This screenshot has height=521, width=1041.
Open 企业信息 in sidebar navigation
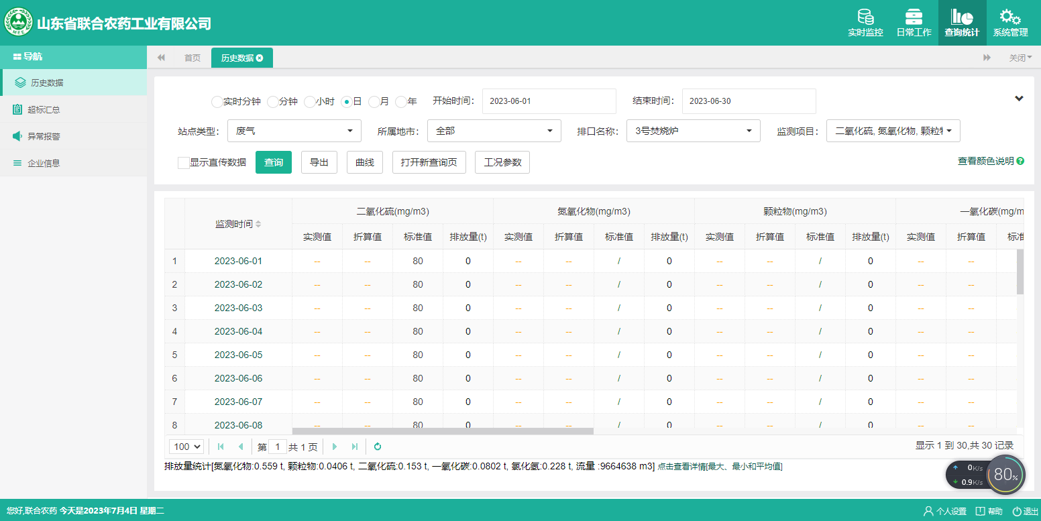tap(74, 163)
